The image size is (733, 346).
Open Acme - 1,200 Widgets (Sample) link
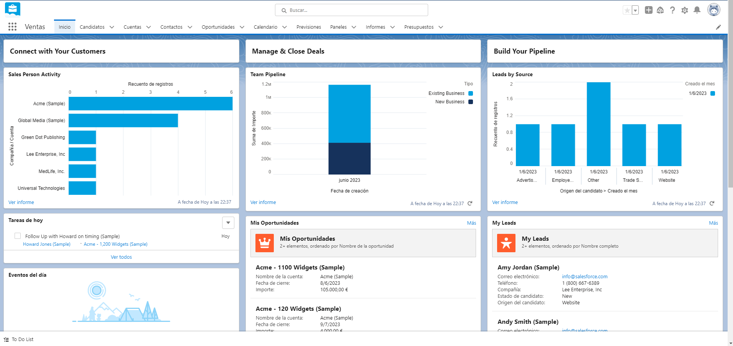[116, 244]
